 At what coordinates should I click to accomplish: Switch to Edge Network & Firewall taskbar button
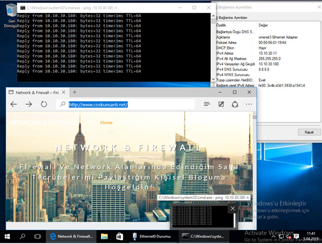(71, 236)
